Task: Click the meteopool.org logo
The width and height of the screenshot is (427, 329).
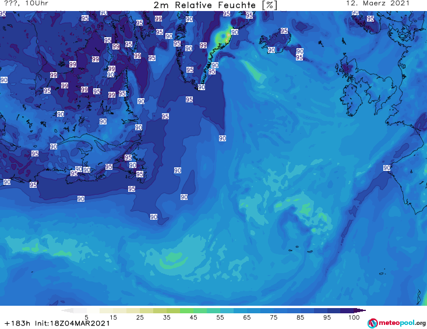Action: click(x=396, y=323)
